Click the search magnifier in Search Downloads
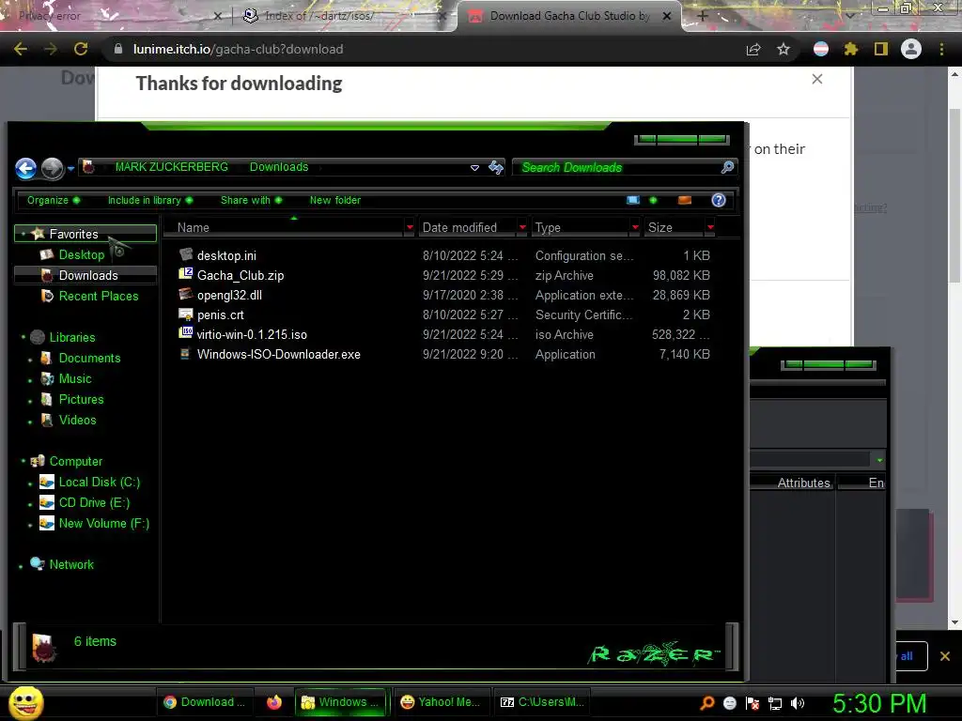 [x=727, y=167]
